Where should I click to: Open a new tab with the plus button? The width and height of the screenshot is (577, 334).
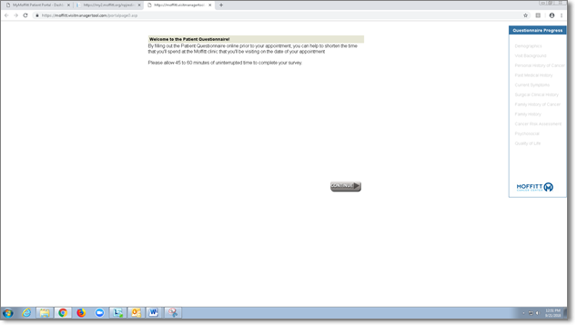pyautogui.click(x=221, y=5)
